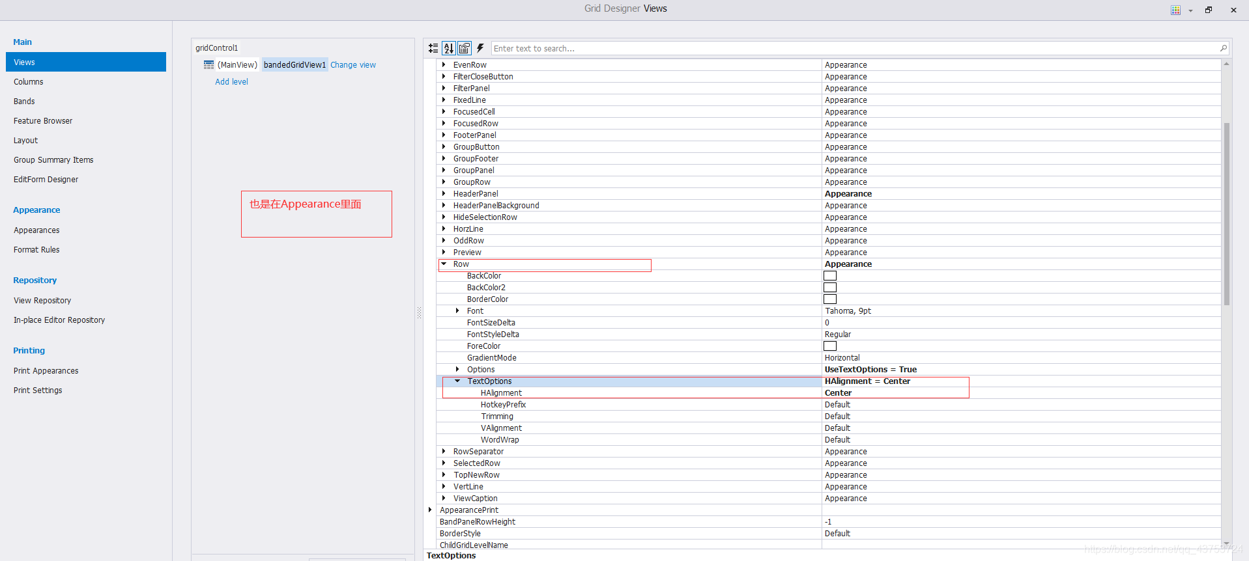Select the HotkeyPrefix property row
1249x561 pixels.
pos(829,405)
